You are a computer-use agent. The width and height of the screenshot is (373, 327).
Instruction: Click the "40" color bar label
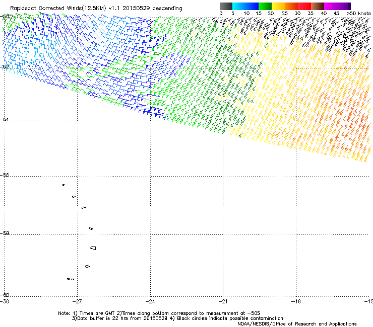tap(324, 13)
